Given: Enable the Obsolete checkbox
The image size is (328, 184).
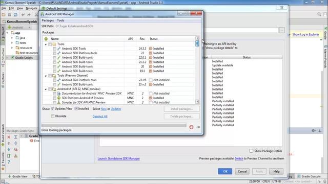Looking at the screenshot, I should (53, 116).
